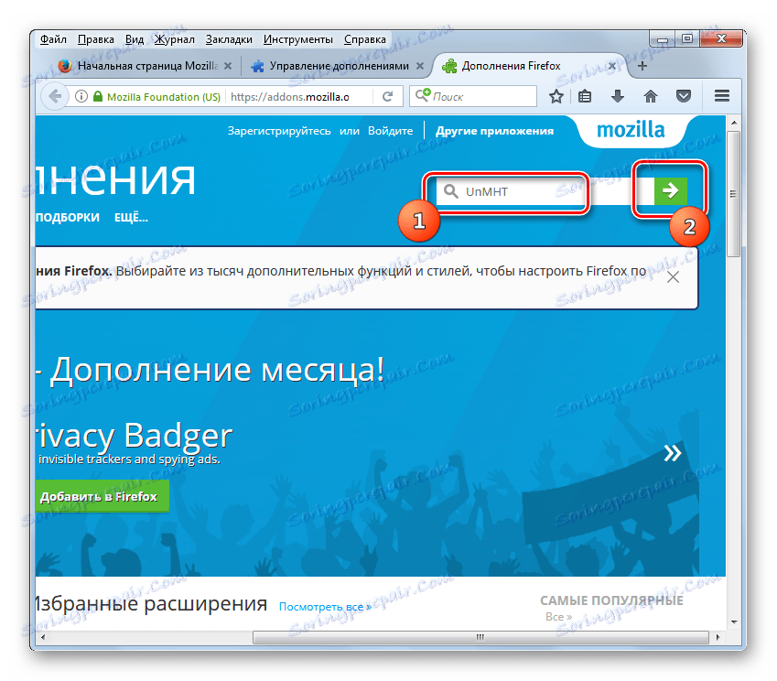Click the green arrow search submit button
This screenshot has width=777, height=681.
coord(671,190)
